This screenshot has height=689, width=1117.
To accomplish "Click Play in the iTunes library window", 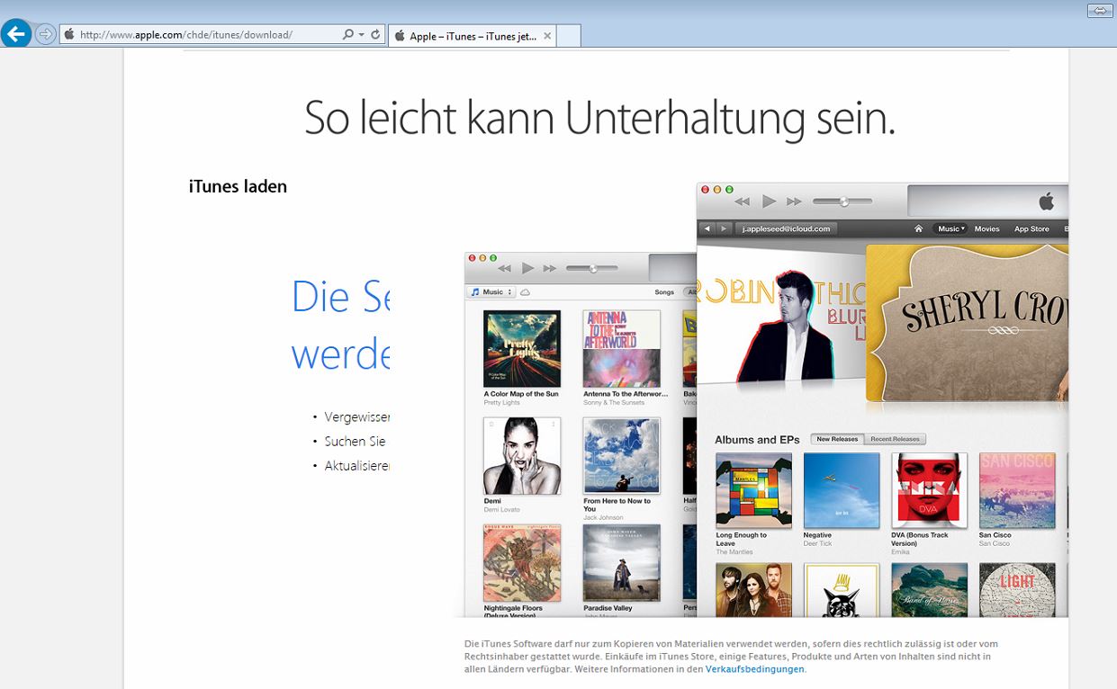I will (x=527, y=268).
